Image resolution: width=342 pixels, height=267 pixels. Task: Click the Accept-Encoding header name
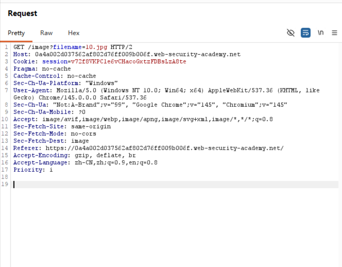tap(35, 155)
